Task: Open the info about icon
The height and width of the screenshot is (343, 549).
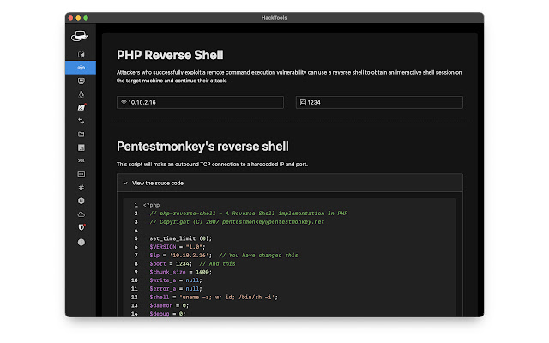Action: pyautogui.click(x=81, y=242)
